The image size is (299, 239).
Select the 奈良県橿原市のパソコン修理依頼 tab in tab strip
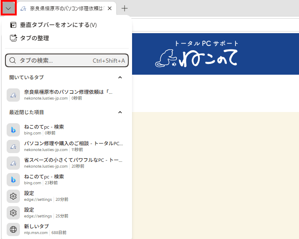tap(66, 8)
